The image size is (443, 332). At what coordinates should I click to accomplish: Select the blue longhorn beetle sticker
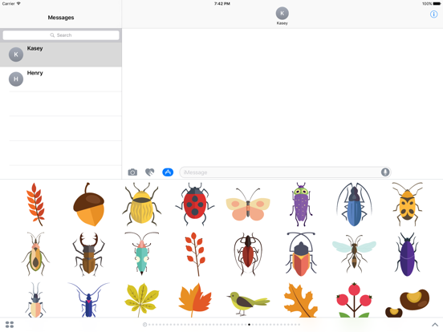click(354, 204)
